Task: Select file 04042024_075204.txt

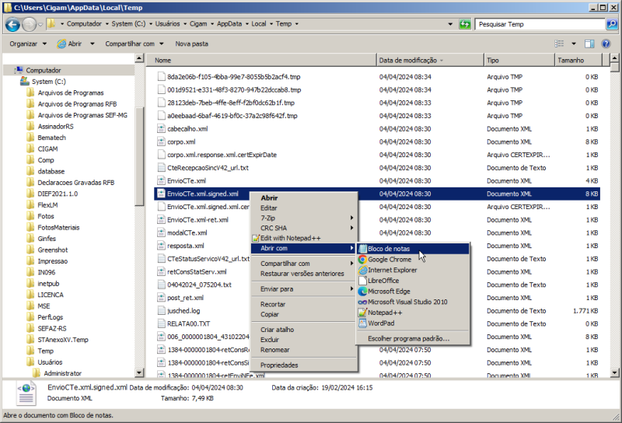Action: click(x=199, y=285)
